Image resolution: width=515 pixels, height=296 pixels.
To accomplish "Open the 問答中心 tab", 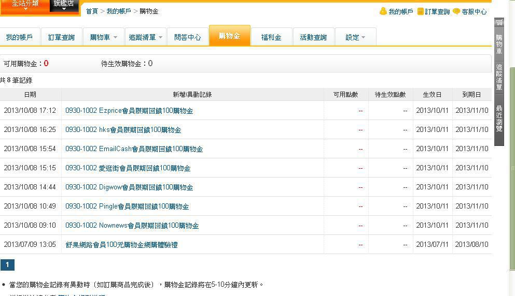I will (187, 37).
